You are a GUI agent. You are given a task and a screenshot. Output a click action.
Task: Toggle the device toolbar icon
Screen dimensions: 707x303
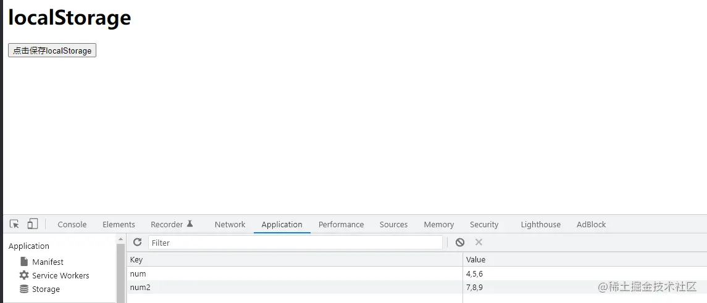[x=33, y=224]
